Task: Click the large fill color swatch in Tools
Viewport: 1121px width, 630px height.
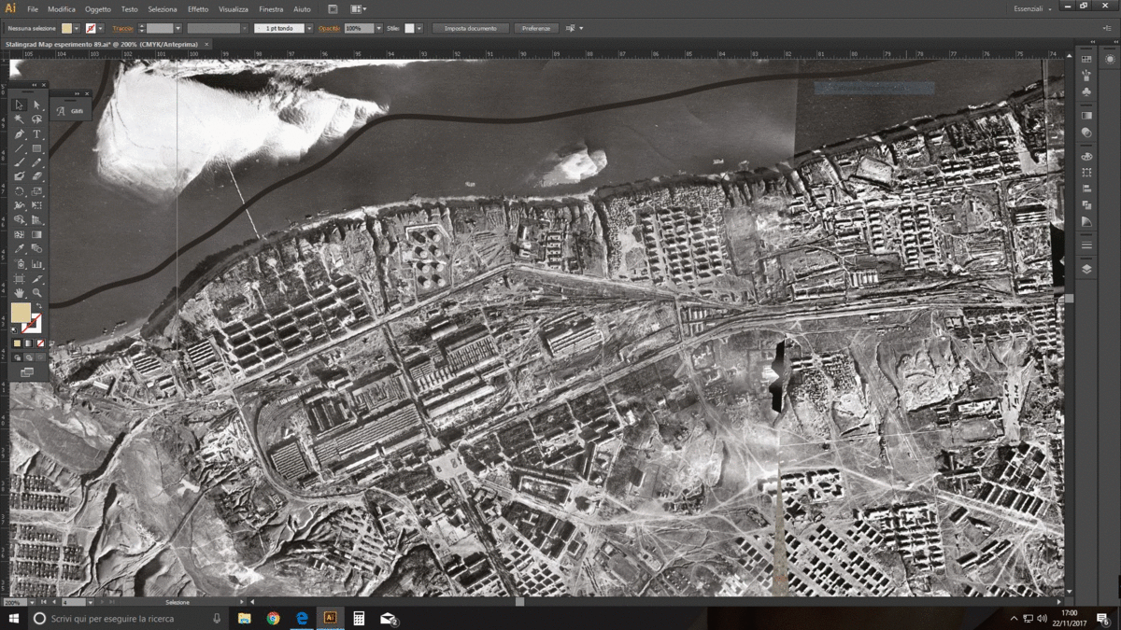Action: pyautogui.click(x=21, y=314)
